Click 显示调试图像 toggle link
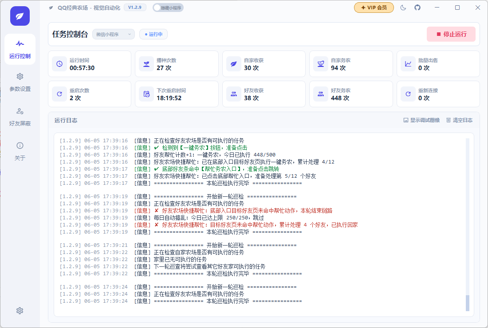 pos(422,120)
